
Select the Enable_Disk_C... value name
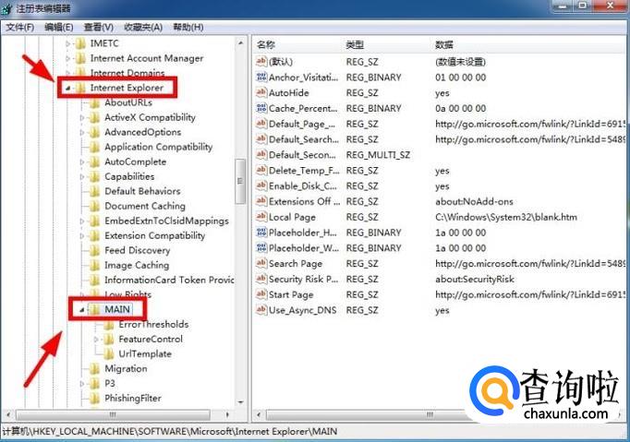coord(303,185)
